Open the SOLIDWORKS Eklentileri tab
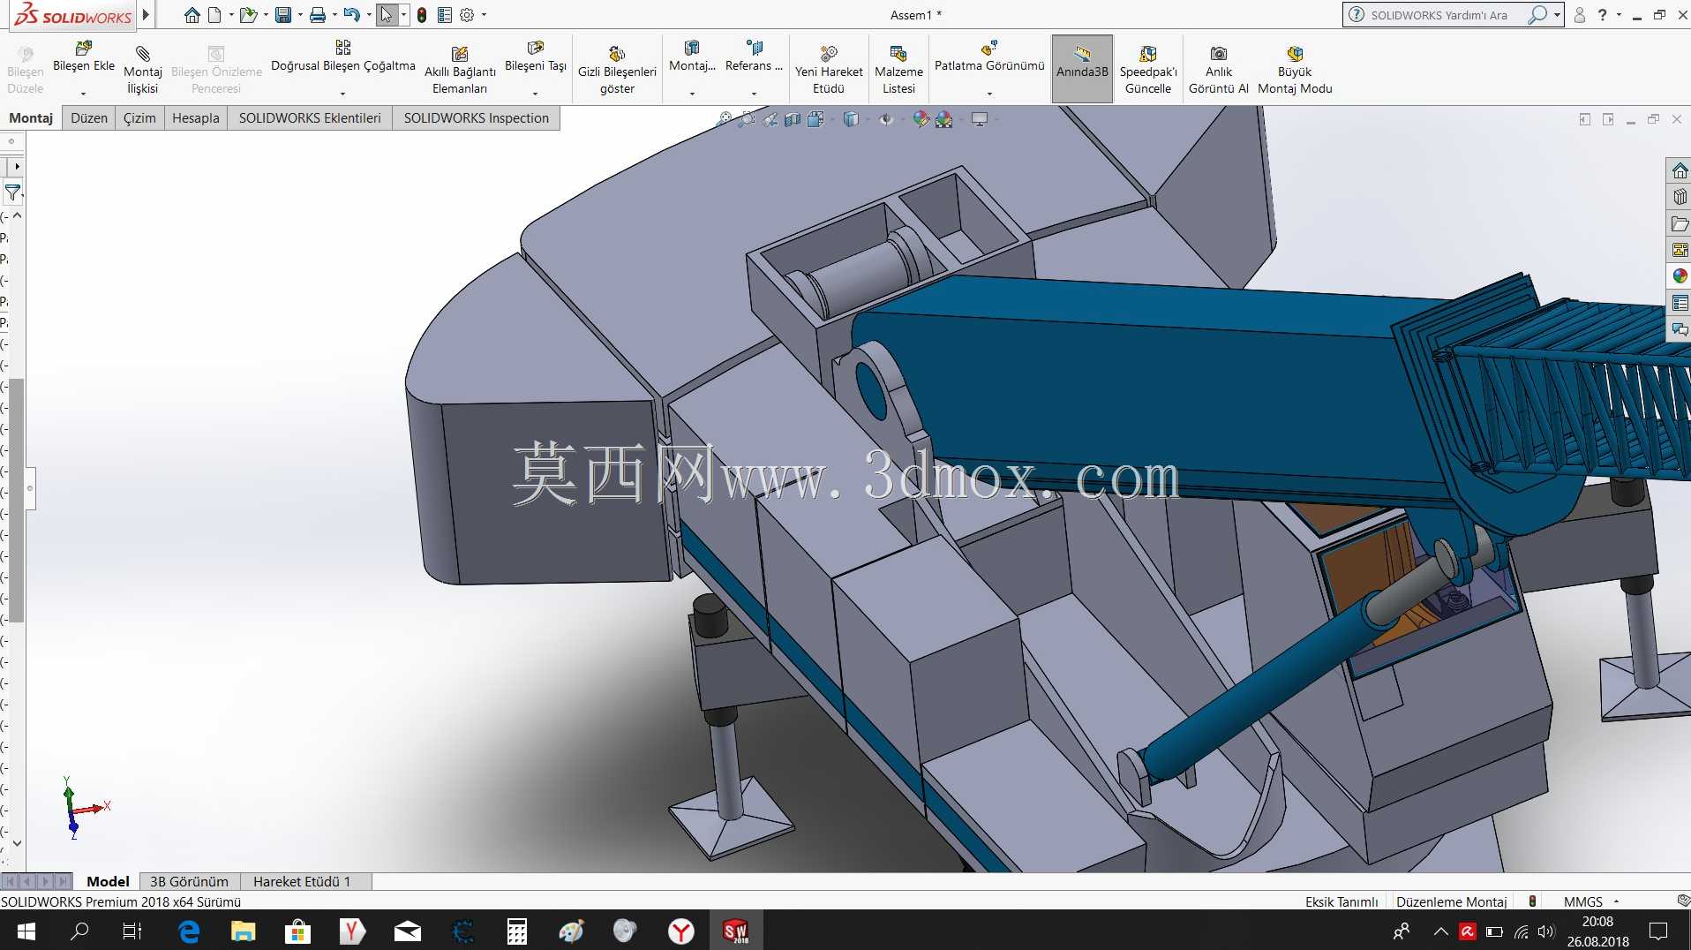The image size is (1691, 950). tap(310, 118)
